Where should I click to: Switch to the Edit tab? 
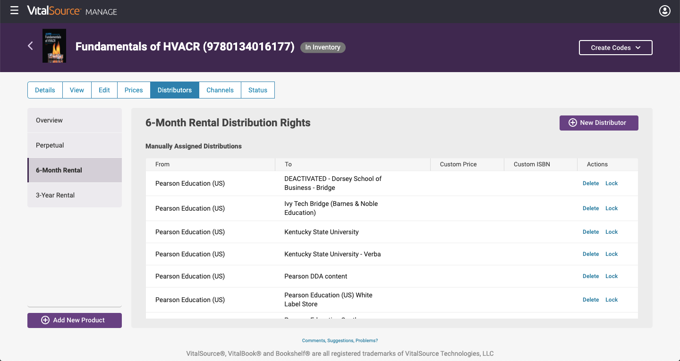point(104,90)
